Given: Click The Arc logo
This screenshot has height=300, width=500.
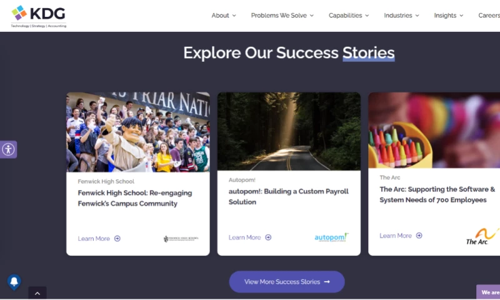Looking at the screenshot, I should (x=481, y=236).
